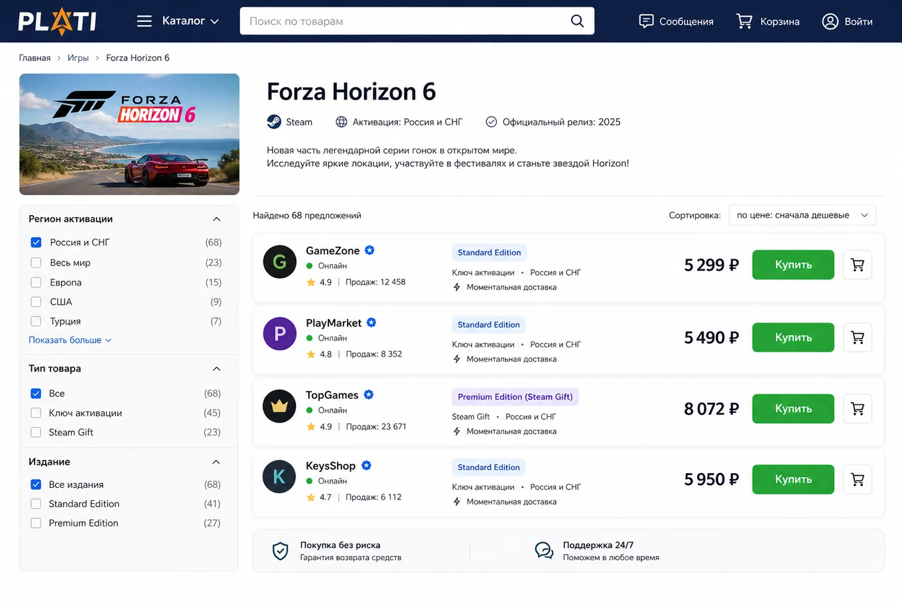Check the США region filter
902x602 pixels.
coord(36,302)
